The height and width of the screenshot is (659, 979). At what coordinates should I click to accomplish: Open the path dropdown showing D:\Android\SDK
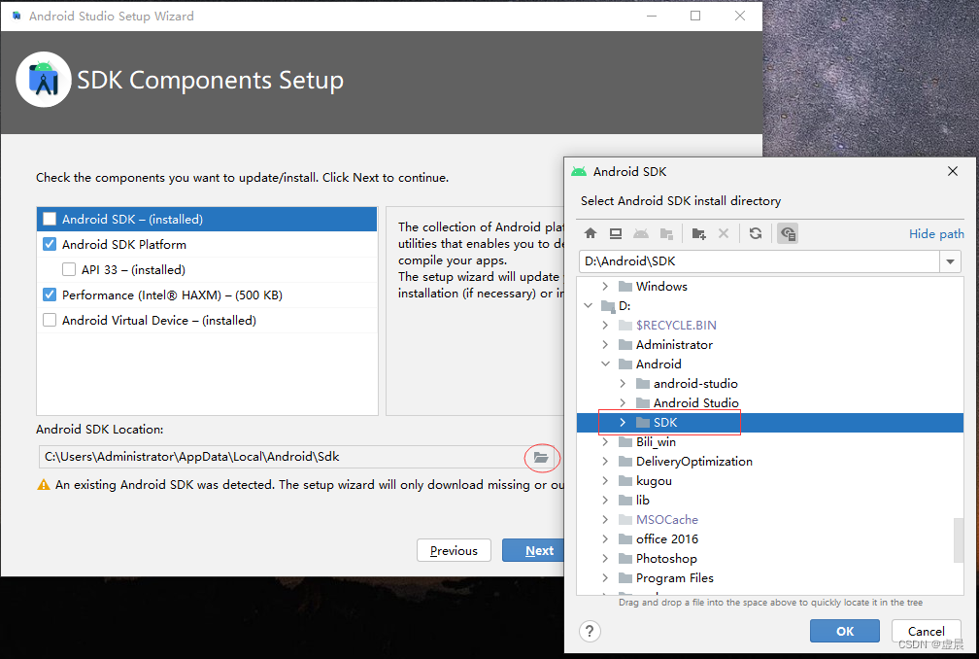coord(952,260)
